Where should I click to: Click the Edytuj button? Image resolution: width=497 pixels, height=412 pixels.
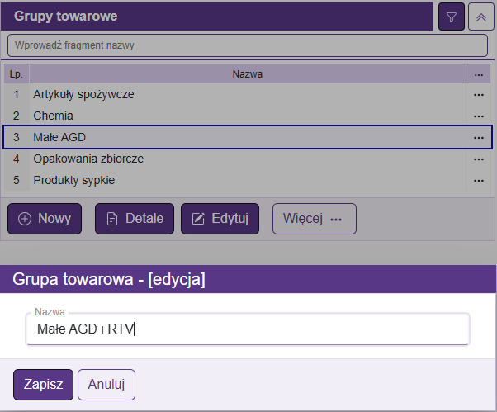click(x=220, y=219)
